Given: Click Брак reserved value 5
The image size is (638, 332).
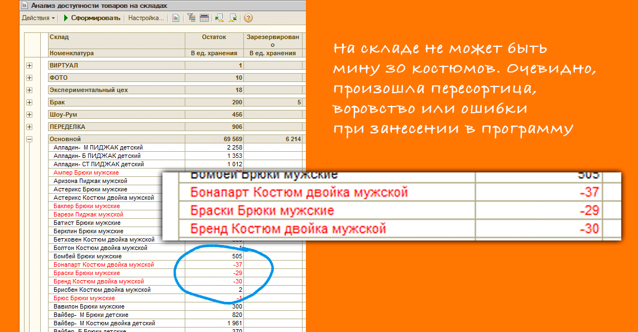Looking at the screenshot, I should pos(299,102).
